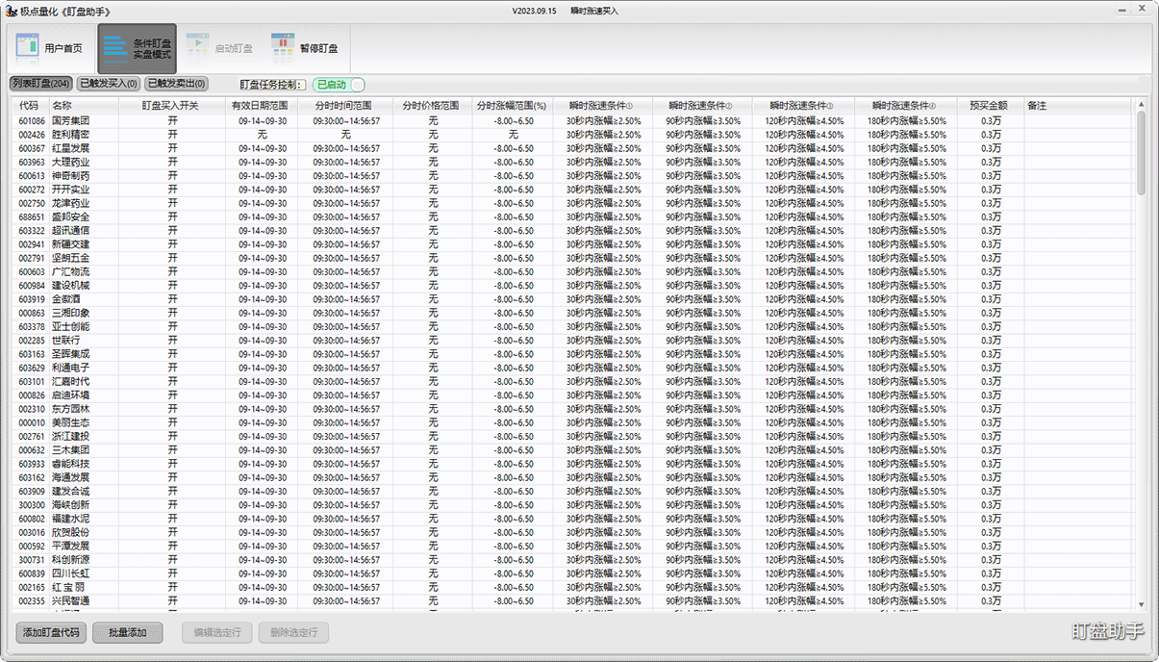Select the 条件盯盘 实盘模式 toolbar icon

pyautogui.click(x=137, y=48)
